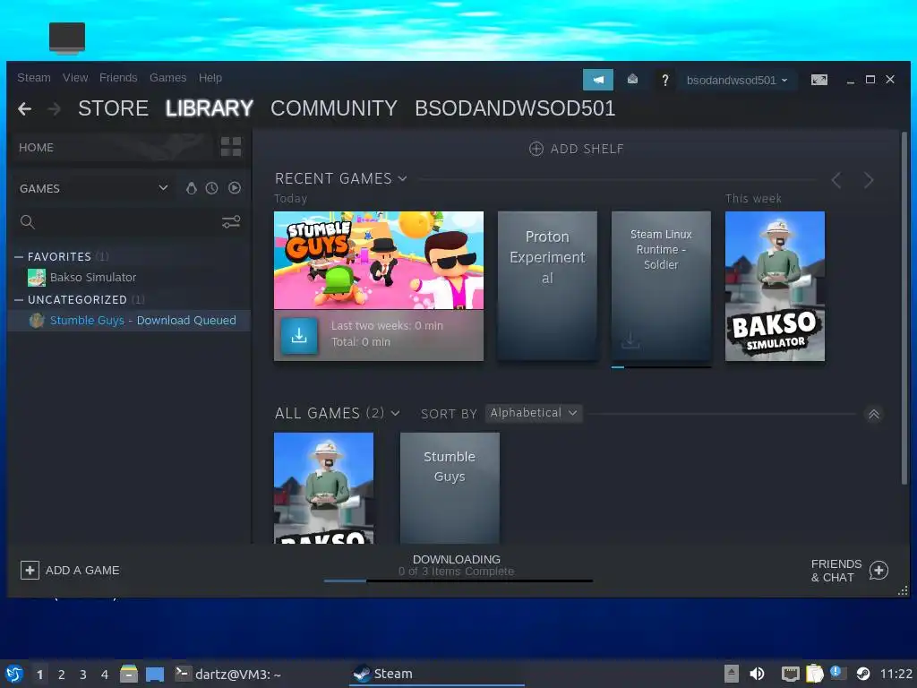
Task: Open the announcements megaphone icon
Action: [597, 80]
